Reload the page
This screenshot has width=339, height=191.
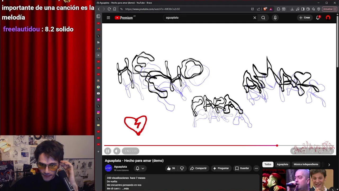(x=109, y=9)
